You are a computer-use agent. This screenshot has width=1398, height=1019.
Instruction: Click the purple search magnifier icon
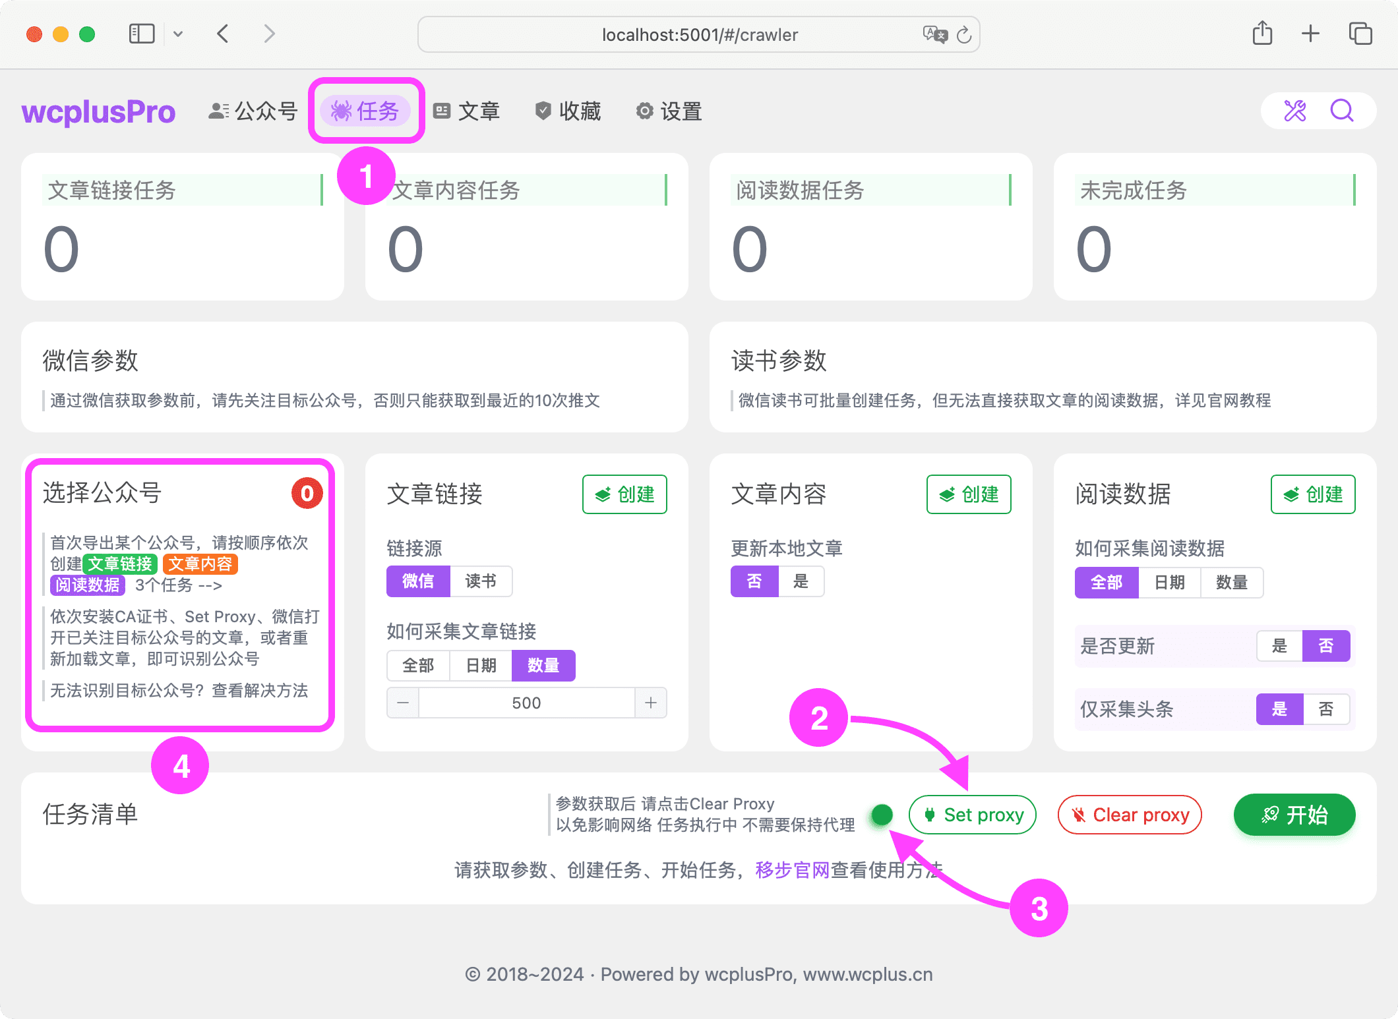pyautogui.click(x=1342, y=110)
